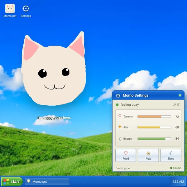Click the Tummy stat label
The image size is (187, 187).
(128, 117)
